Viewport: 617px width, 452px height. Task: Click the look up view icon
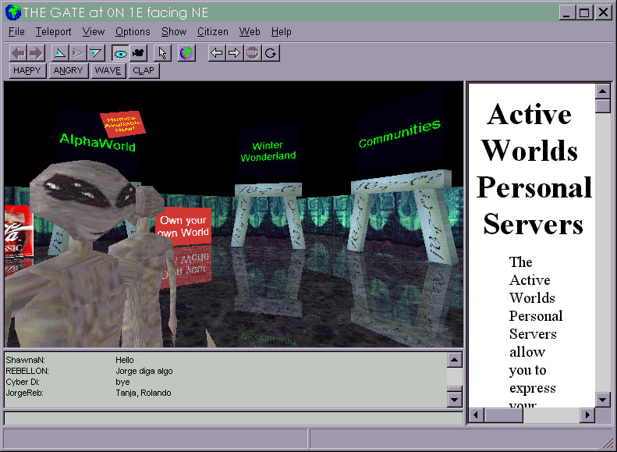pos(59,53)
